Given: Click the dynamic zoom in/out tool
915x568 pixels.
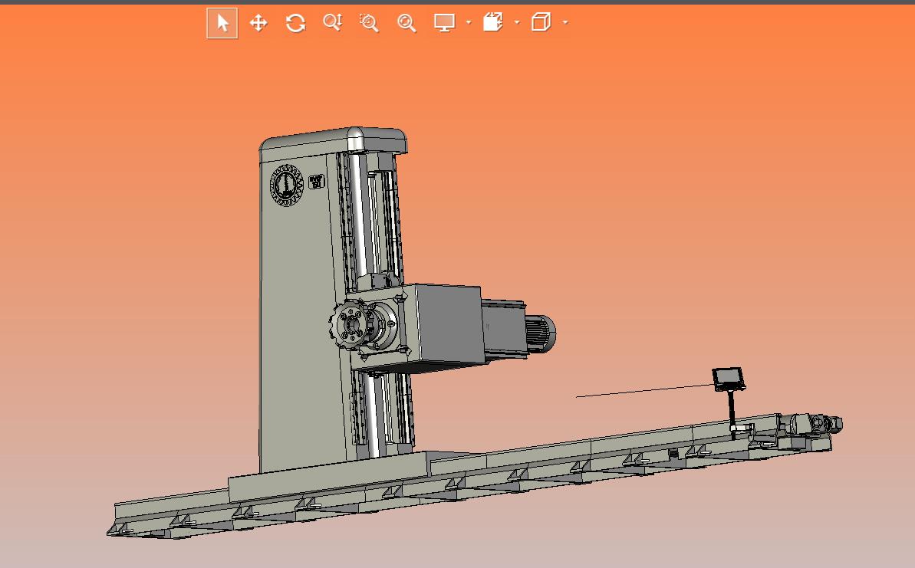Looking at the screenshot, I should click(x=332, y=23).
